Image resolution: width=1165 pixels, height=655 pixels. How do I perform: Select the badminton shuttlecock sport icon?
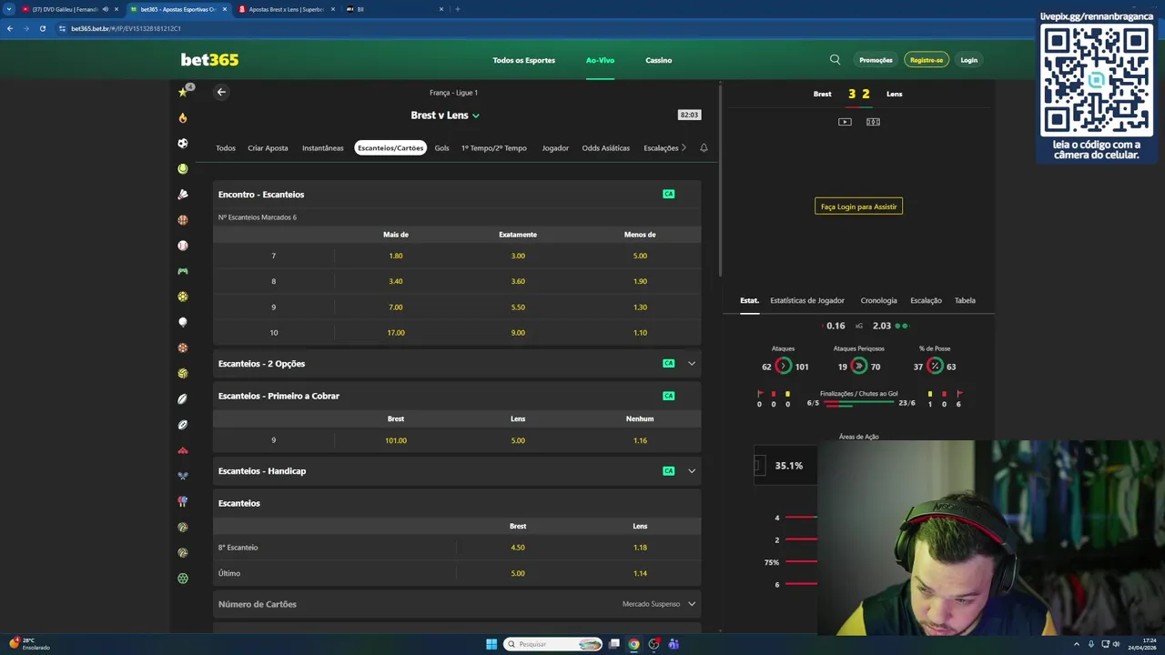click(183, 194)
